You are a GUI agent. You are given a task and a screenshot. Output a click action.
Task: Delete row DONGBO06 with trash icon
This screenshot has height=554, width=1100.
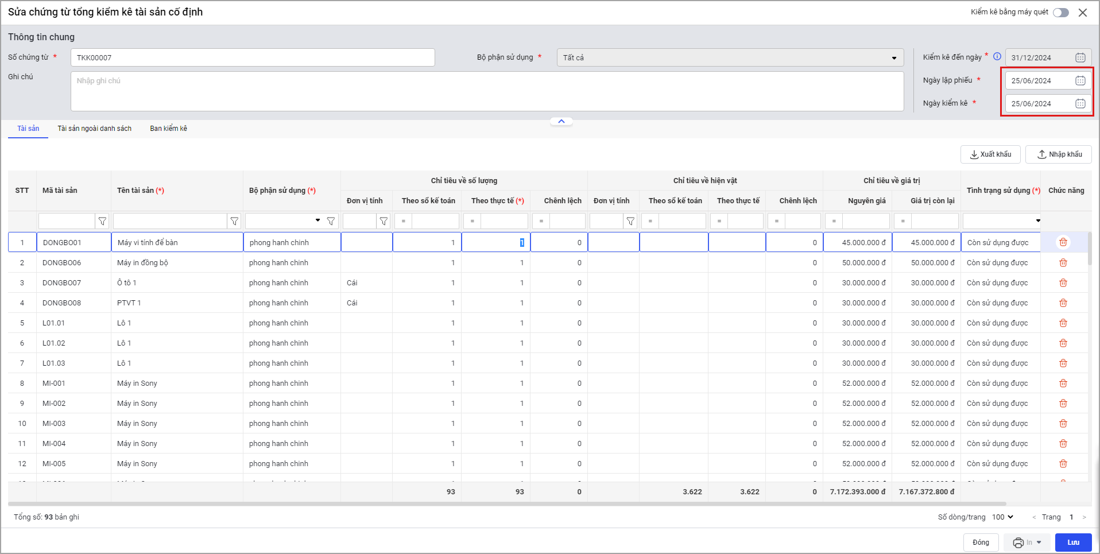point(1063,263)
